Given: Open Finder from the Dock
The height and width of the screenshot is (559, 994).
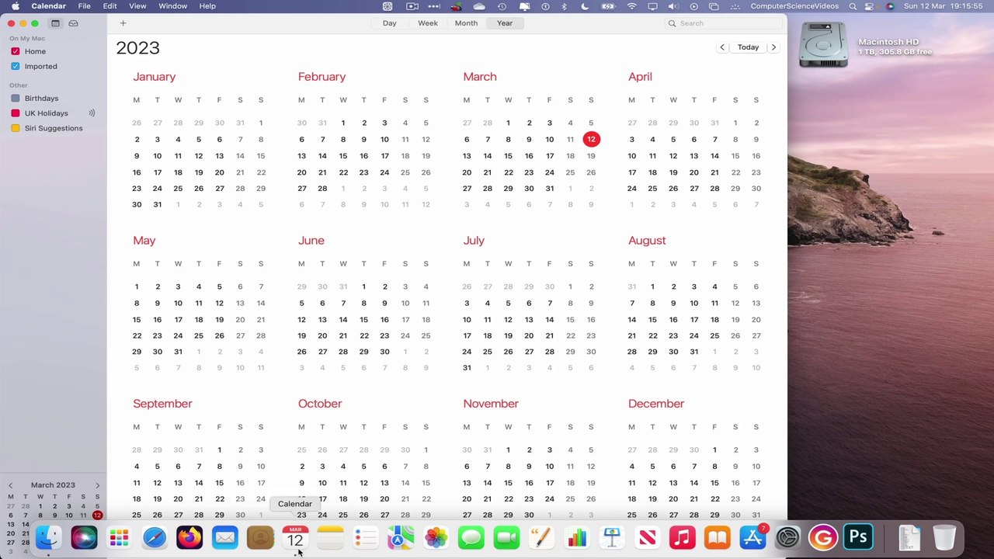Looking at the screenshot, I should pos(48,537).
